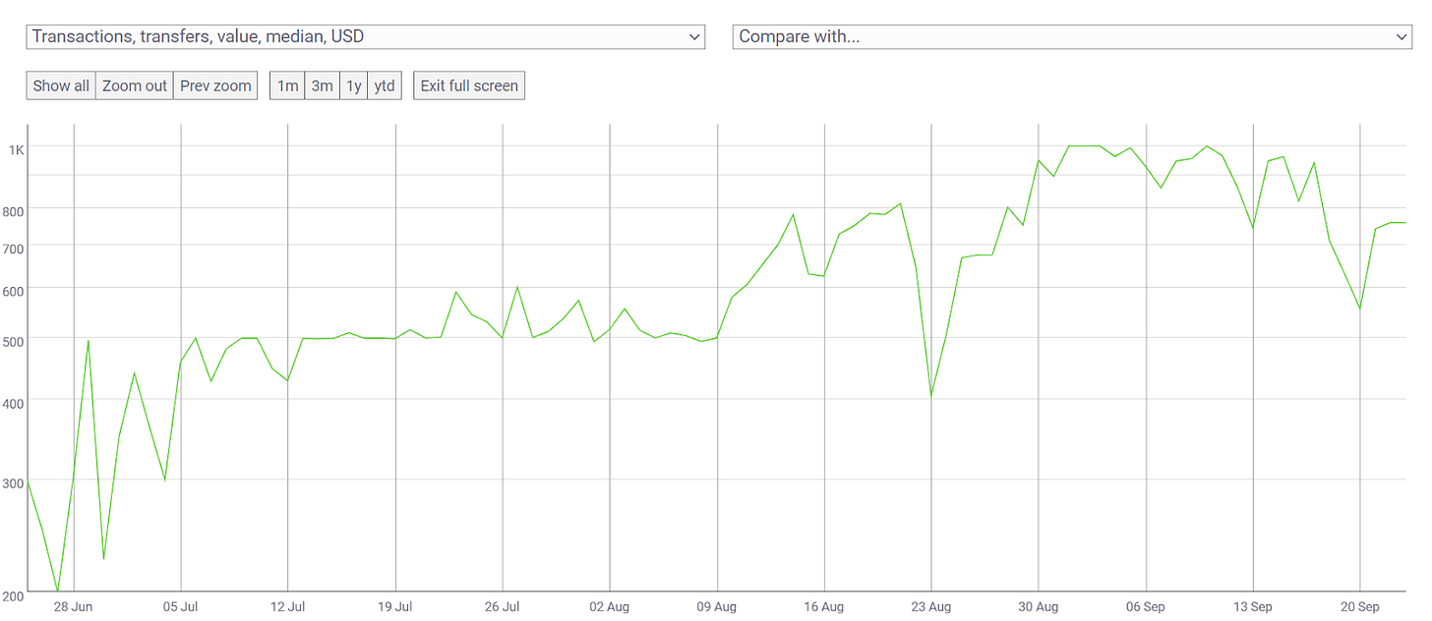1432x621 pixels.
Task: Click the Zoom out button
Action: coord(135,85)
